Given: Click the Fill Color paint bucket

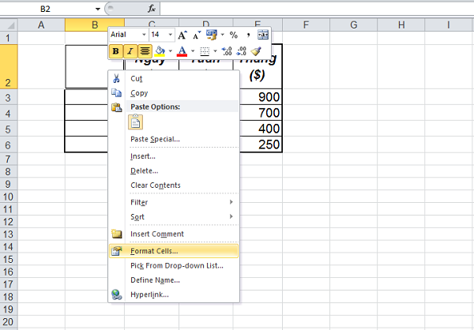Looking at the screenshot, I should pos(160,51).
